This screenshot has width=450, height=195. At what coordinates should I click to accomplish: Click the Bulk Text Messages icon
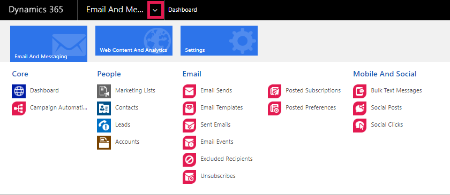pyautogui.click(x=360, y=91)
